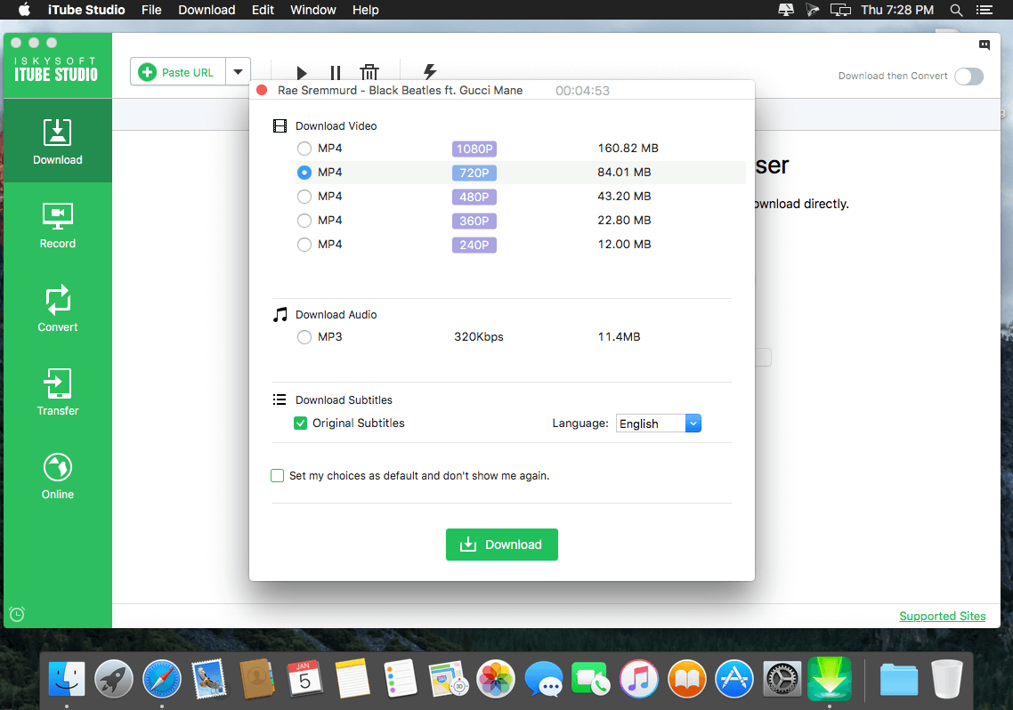Click the 11.4MB audio size text
The width and height of the screenshot is (1013, 710).
tap(619, 337)
